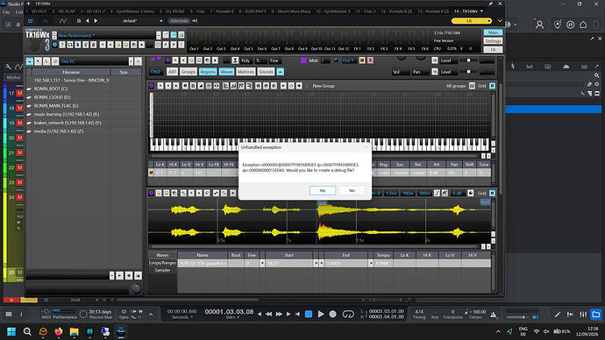Expand music learning network drive
The image size is (605, 340).
coord(29,114)
